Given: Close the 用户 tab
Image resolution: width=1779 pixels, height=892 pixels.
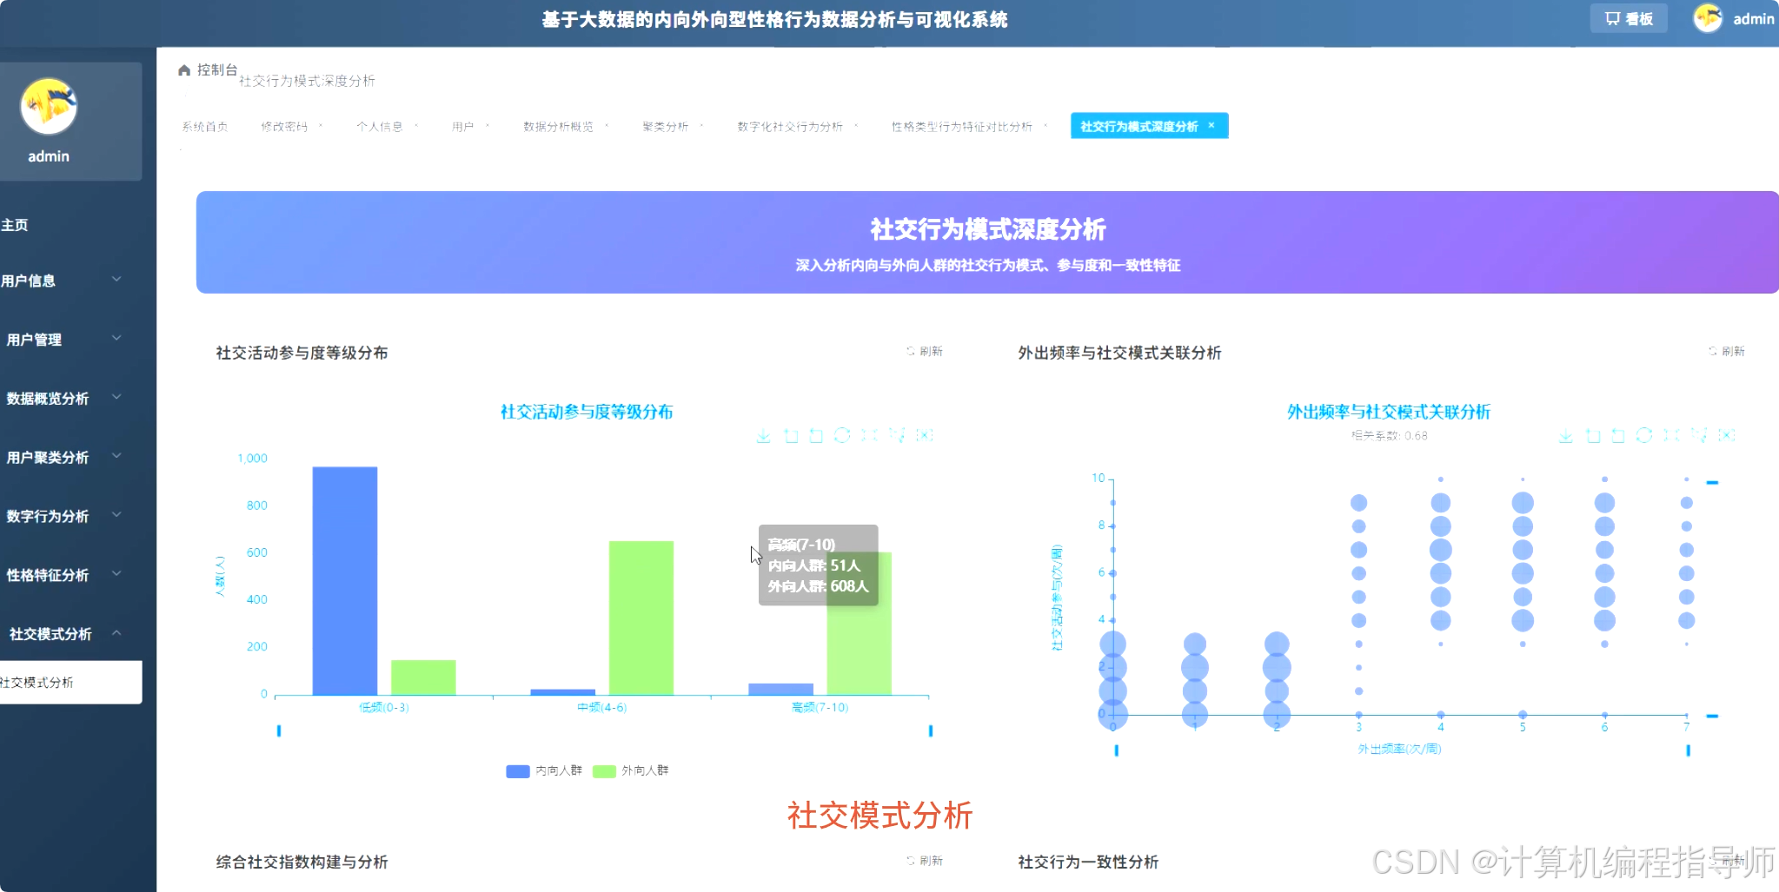Looking at the screenshot, I should pos(488,126).
